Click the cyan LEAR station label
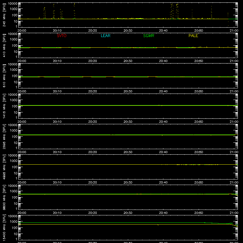The image size is (243, 243). click(x=105, y=36)
